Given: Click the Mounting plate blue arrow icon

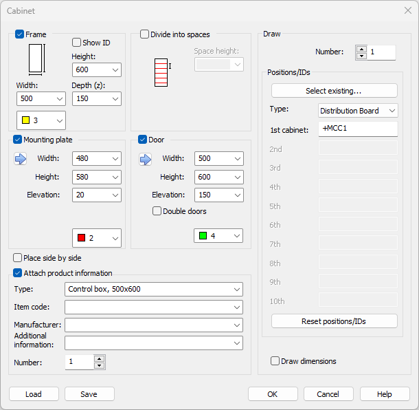Looking at the screenshot, I should (20, 159).
